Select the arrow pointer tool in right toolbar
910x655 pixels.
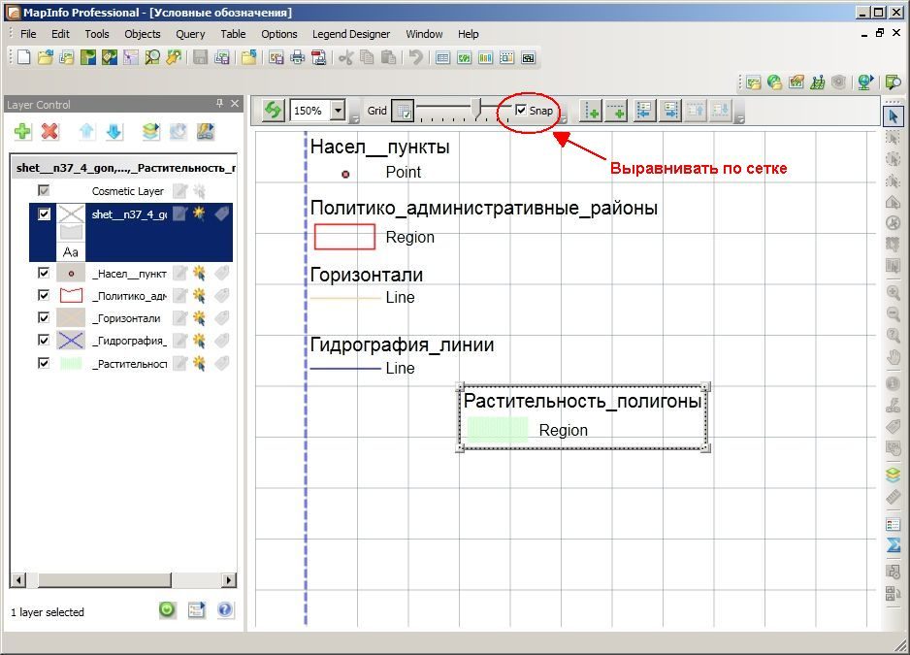point(894,116)
